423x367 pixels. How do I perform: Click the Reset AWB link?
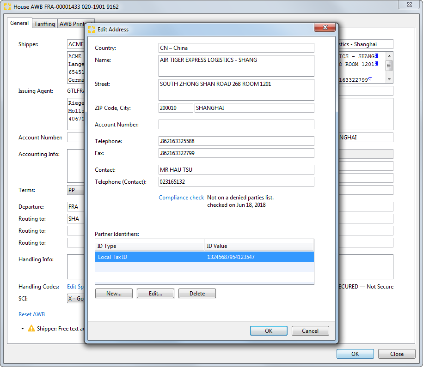pos(31,314)
